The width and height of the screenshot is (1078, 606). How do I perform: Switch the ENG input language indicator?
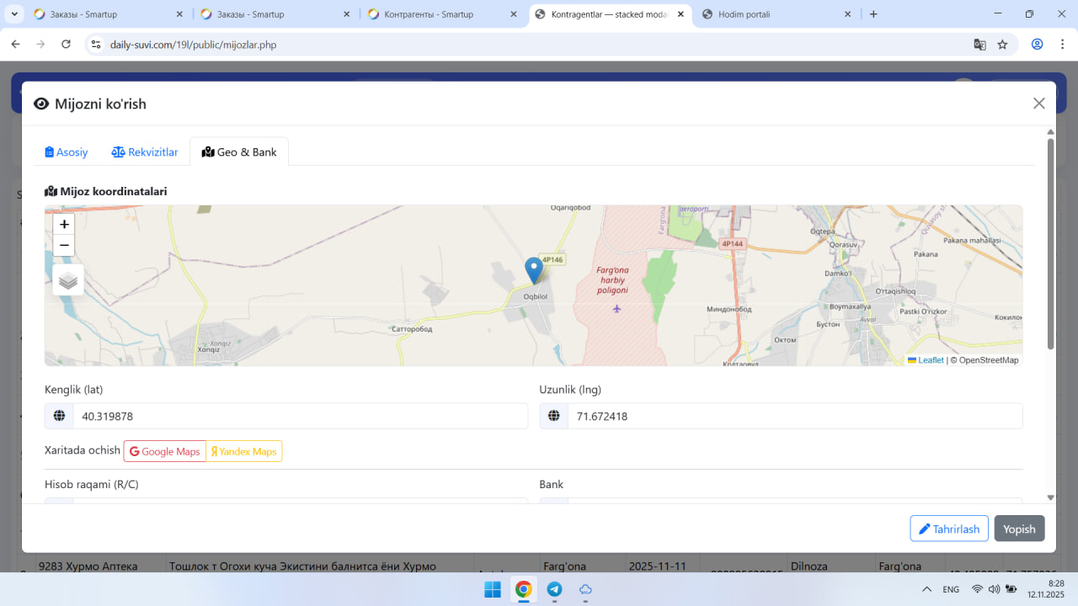tap(951, 589)
